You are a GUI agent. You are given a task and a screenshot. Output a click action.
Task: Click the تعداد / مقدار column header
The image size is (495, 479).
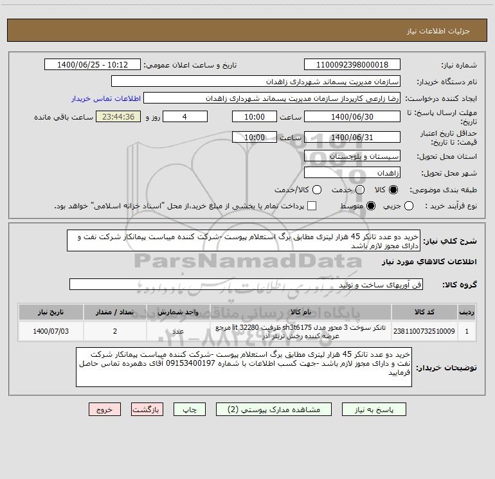(x=115, y=312)
